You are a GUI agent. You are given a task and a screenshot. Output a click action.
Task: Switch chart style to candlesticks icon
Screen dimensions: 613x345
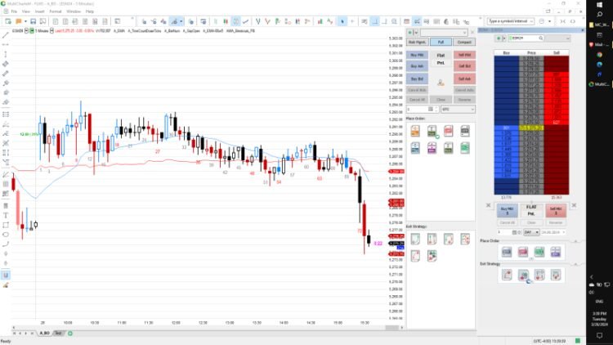pos(226,21)
